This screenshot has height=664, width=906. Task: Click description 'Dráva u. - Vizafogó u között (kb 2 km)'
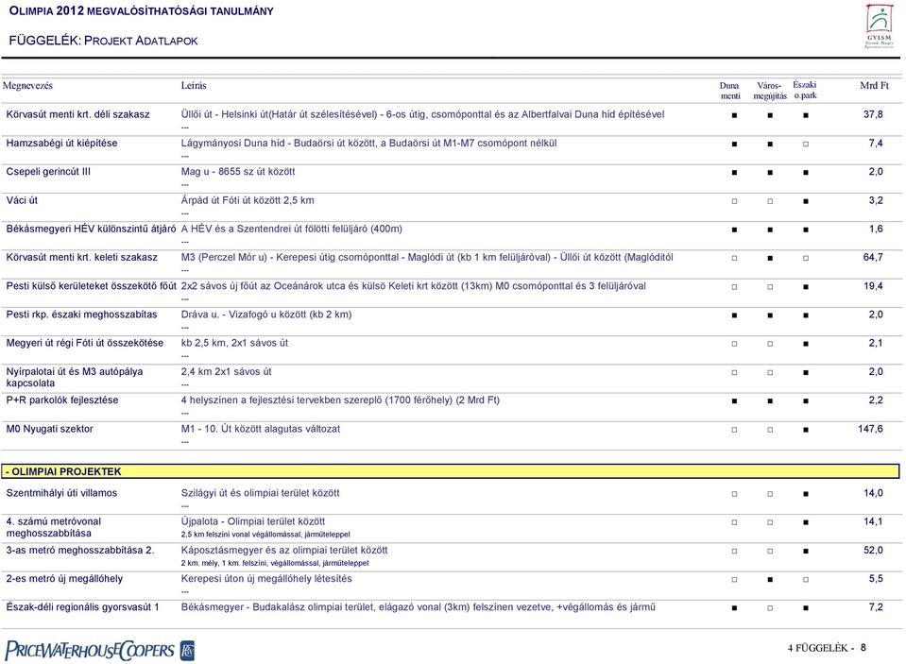(266, 315)
